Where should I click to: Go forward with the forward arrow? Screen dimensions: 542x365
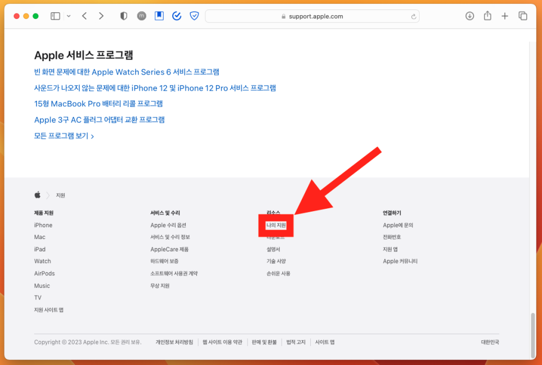click(x=101, y=16)
